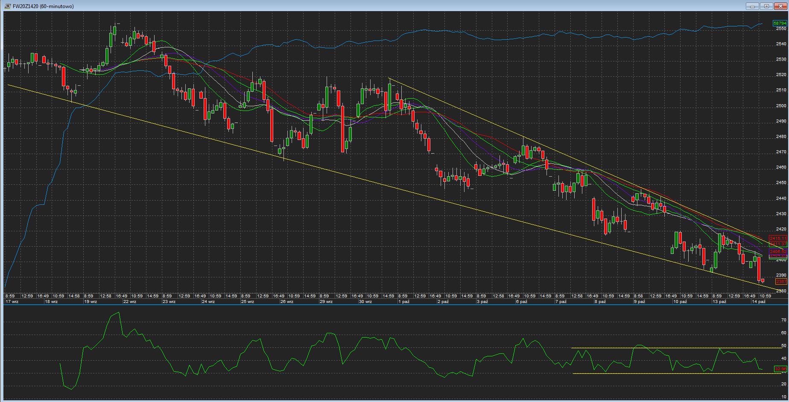Select the orange 2387 last price label
Screen dimensions: 789x402
(781, 282)
